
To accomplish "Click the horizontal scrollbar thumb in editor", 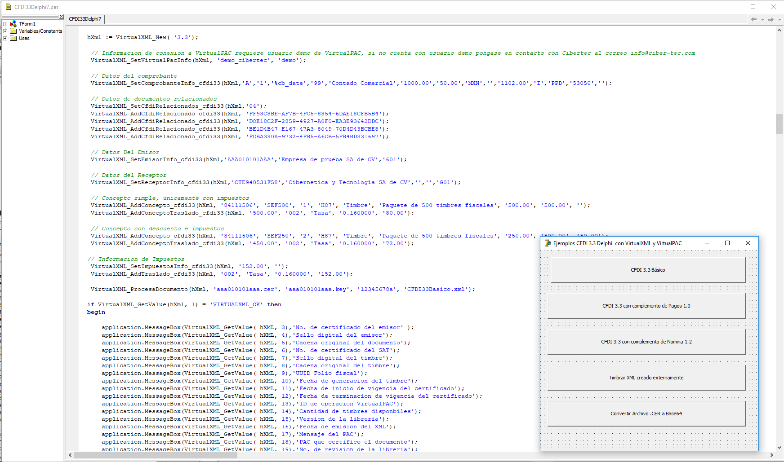I will [155, 455].
